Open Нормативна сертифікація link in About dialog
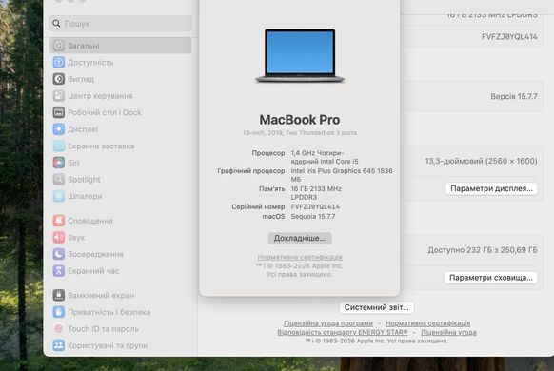The height and width of the screenshot is (371, 554). (300, 257)
